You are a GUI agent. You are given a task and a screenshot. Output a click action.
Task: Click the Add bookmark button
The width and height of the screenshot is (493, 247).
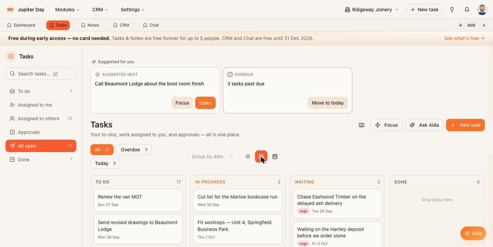pyautogui.click(x=467, y=25)
